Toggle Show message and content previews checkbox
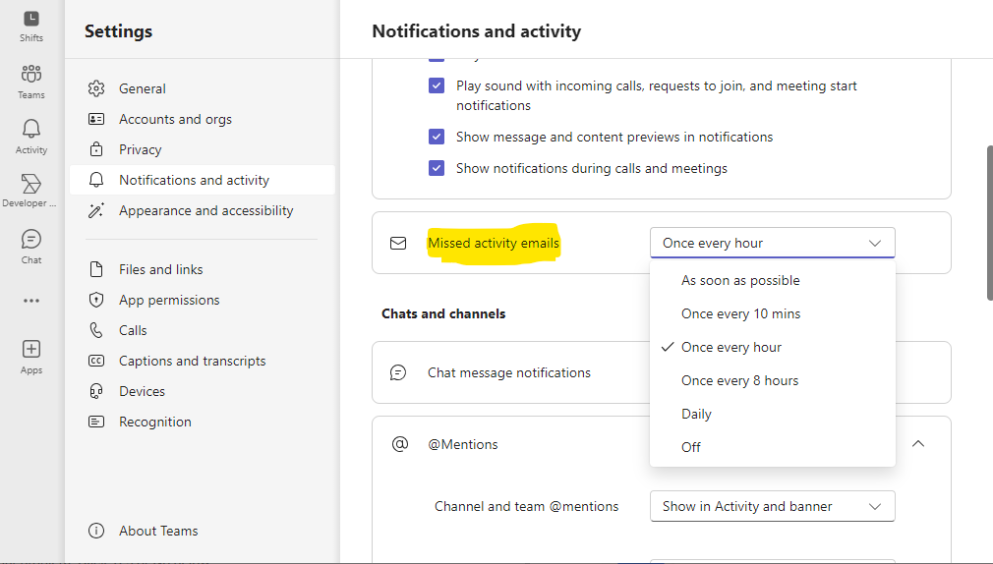 (437, 137)
